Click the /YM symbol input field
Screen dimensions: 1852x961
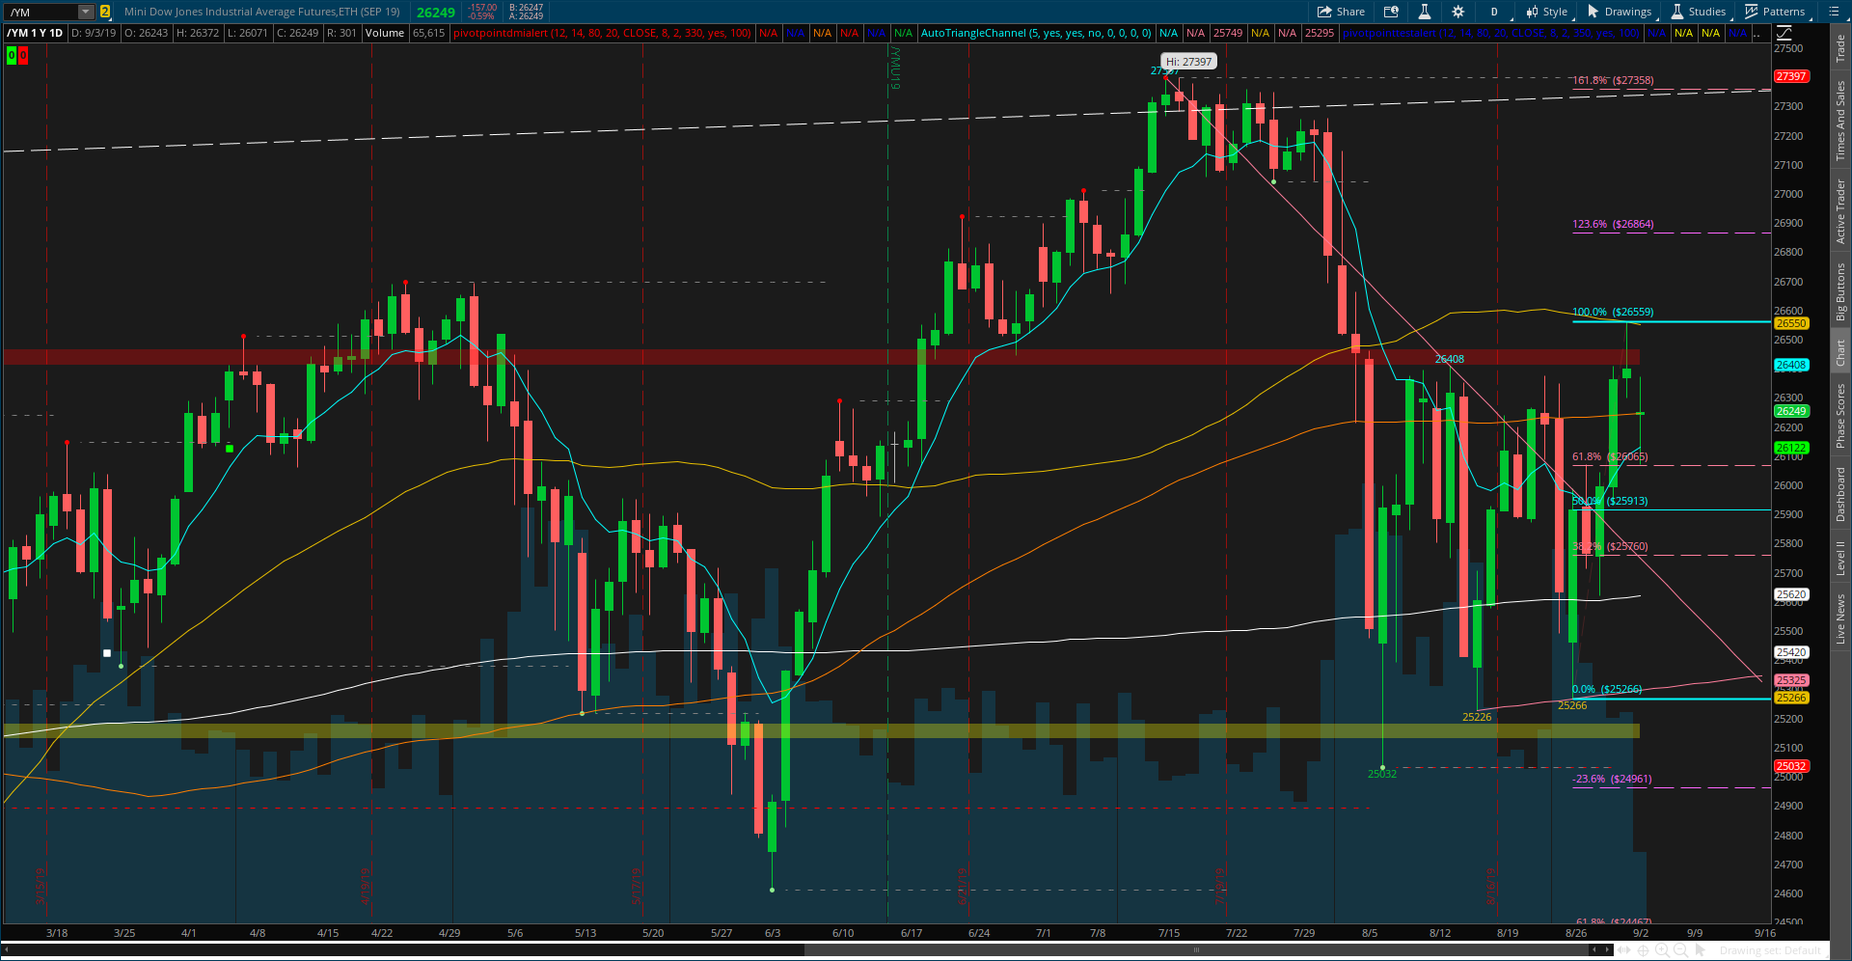click(41, 12)
